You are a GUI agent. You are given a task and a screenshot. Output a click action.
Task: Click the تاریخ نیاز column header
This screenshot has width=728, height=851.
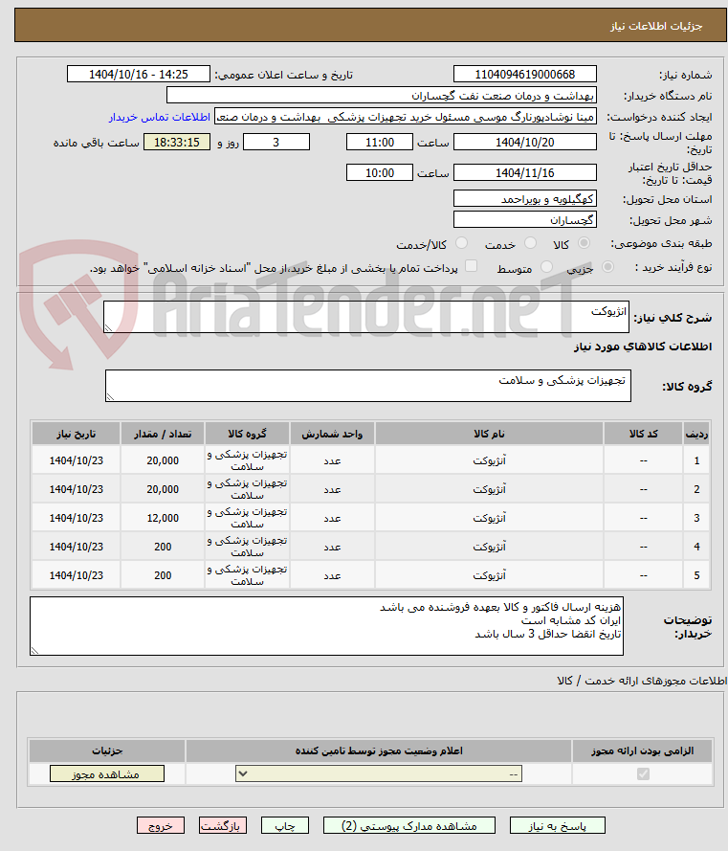(76, 434)
